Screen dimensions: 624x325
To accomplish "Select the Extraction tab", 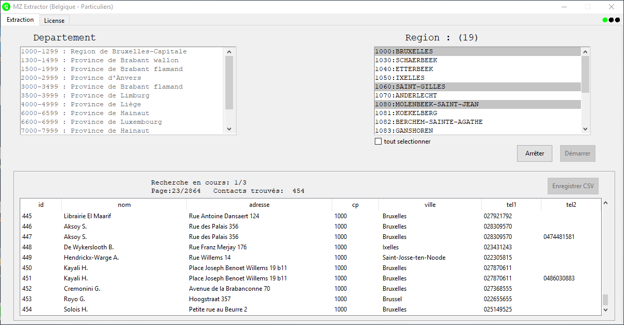I will 20,20.
